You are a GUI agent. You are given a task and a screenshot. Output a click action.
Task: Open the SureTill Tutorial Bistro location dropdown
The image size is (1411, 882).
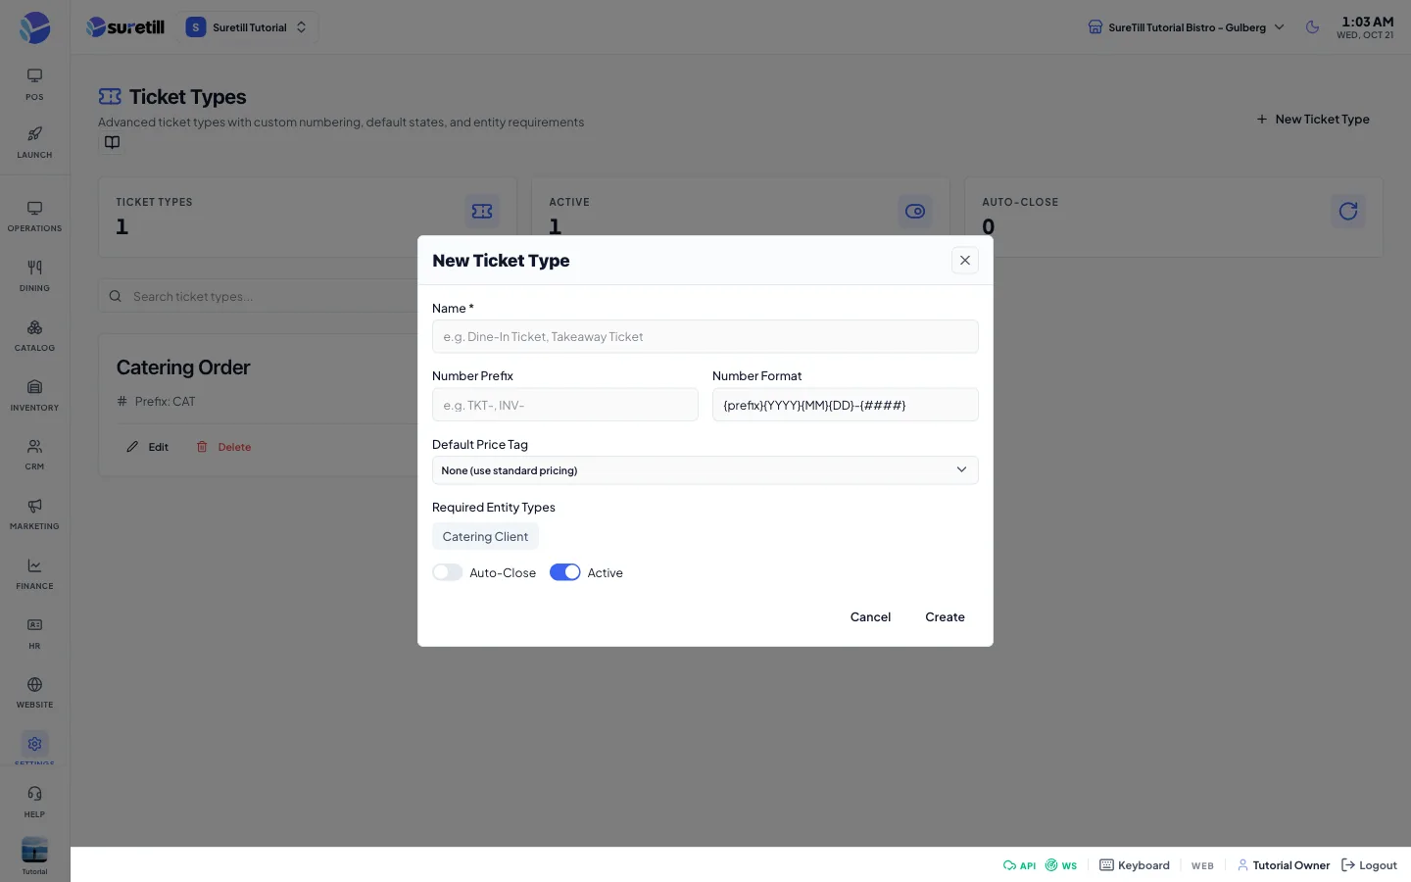[x=1187, y=27]
